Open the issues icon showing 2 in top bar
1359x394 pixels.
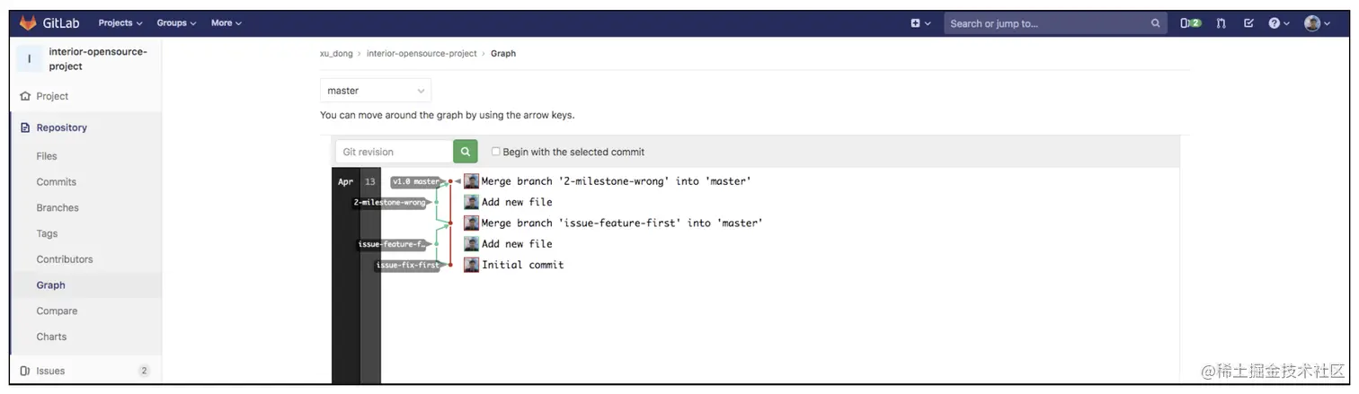[1190, 23]
